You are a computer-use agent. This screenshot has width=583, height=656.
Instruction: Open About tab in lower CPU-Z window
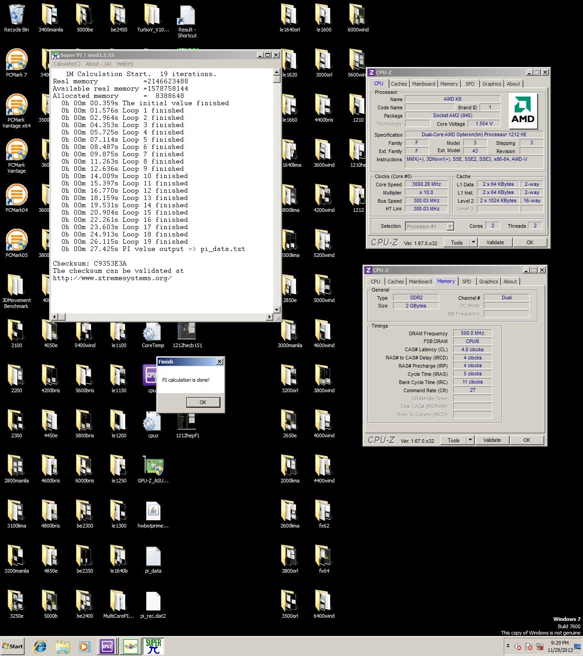(x=510, y=282)
